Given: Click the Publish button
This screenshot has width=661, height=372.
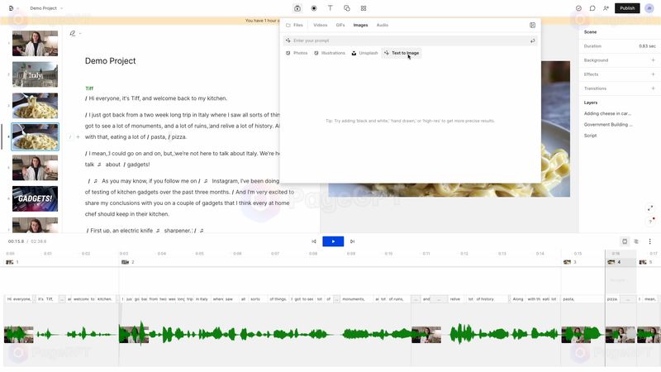Looking at the screenshot, I should pos(627,8).
